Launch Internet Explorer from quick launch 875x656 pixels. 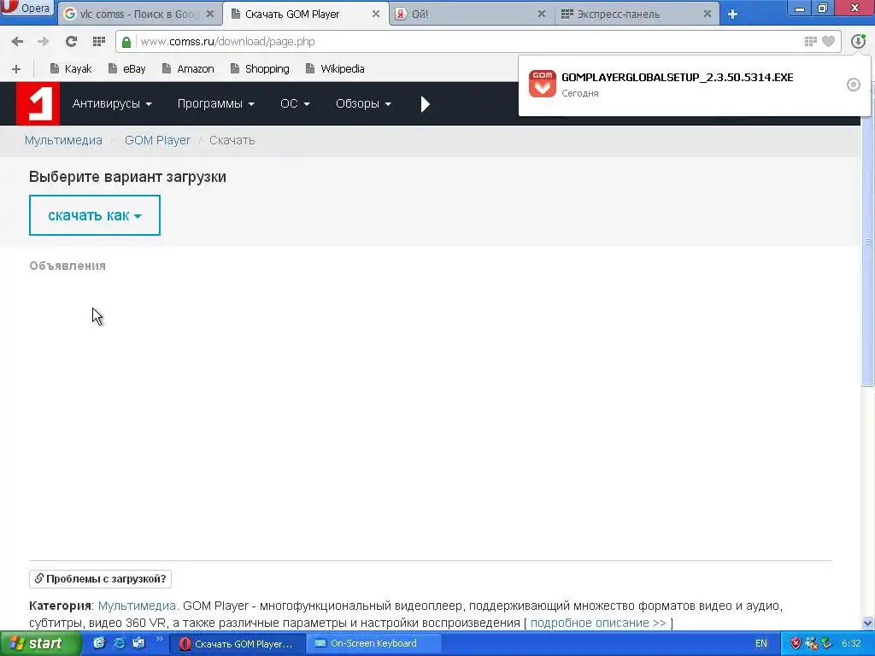coord(119,643)
